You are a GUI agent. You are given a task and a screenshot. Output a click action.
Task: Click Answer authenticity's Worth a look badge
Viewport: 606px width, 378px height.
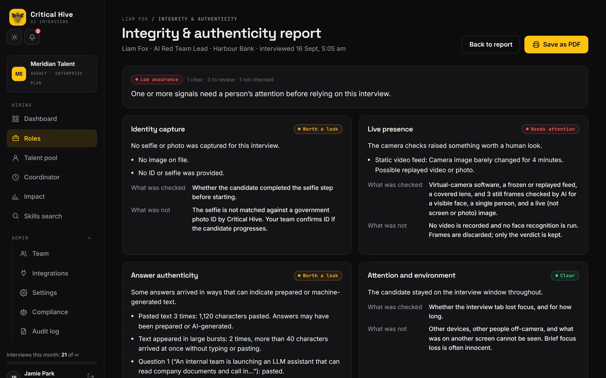coord(318,276)
